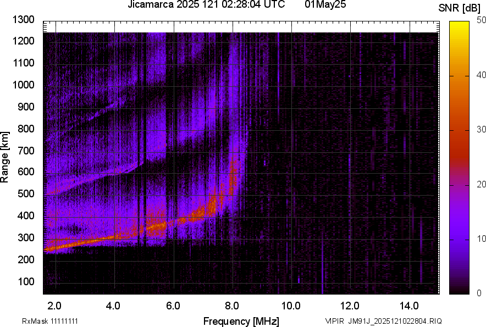Select the date label '01May25'
The height and width of the screenshot is (327, 486).
coord(325,4)
